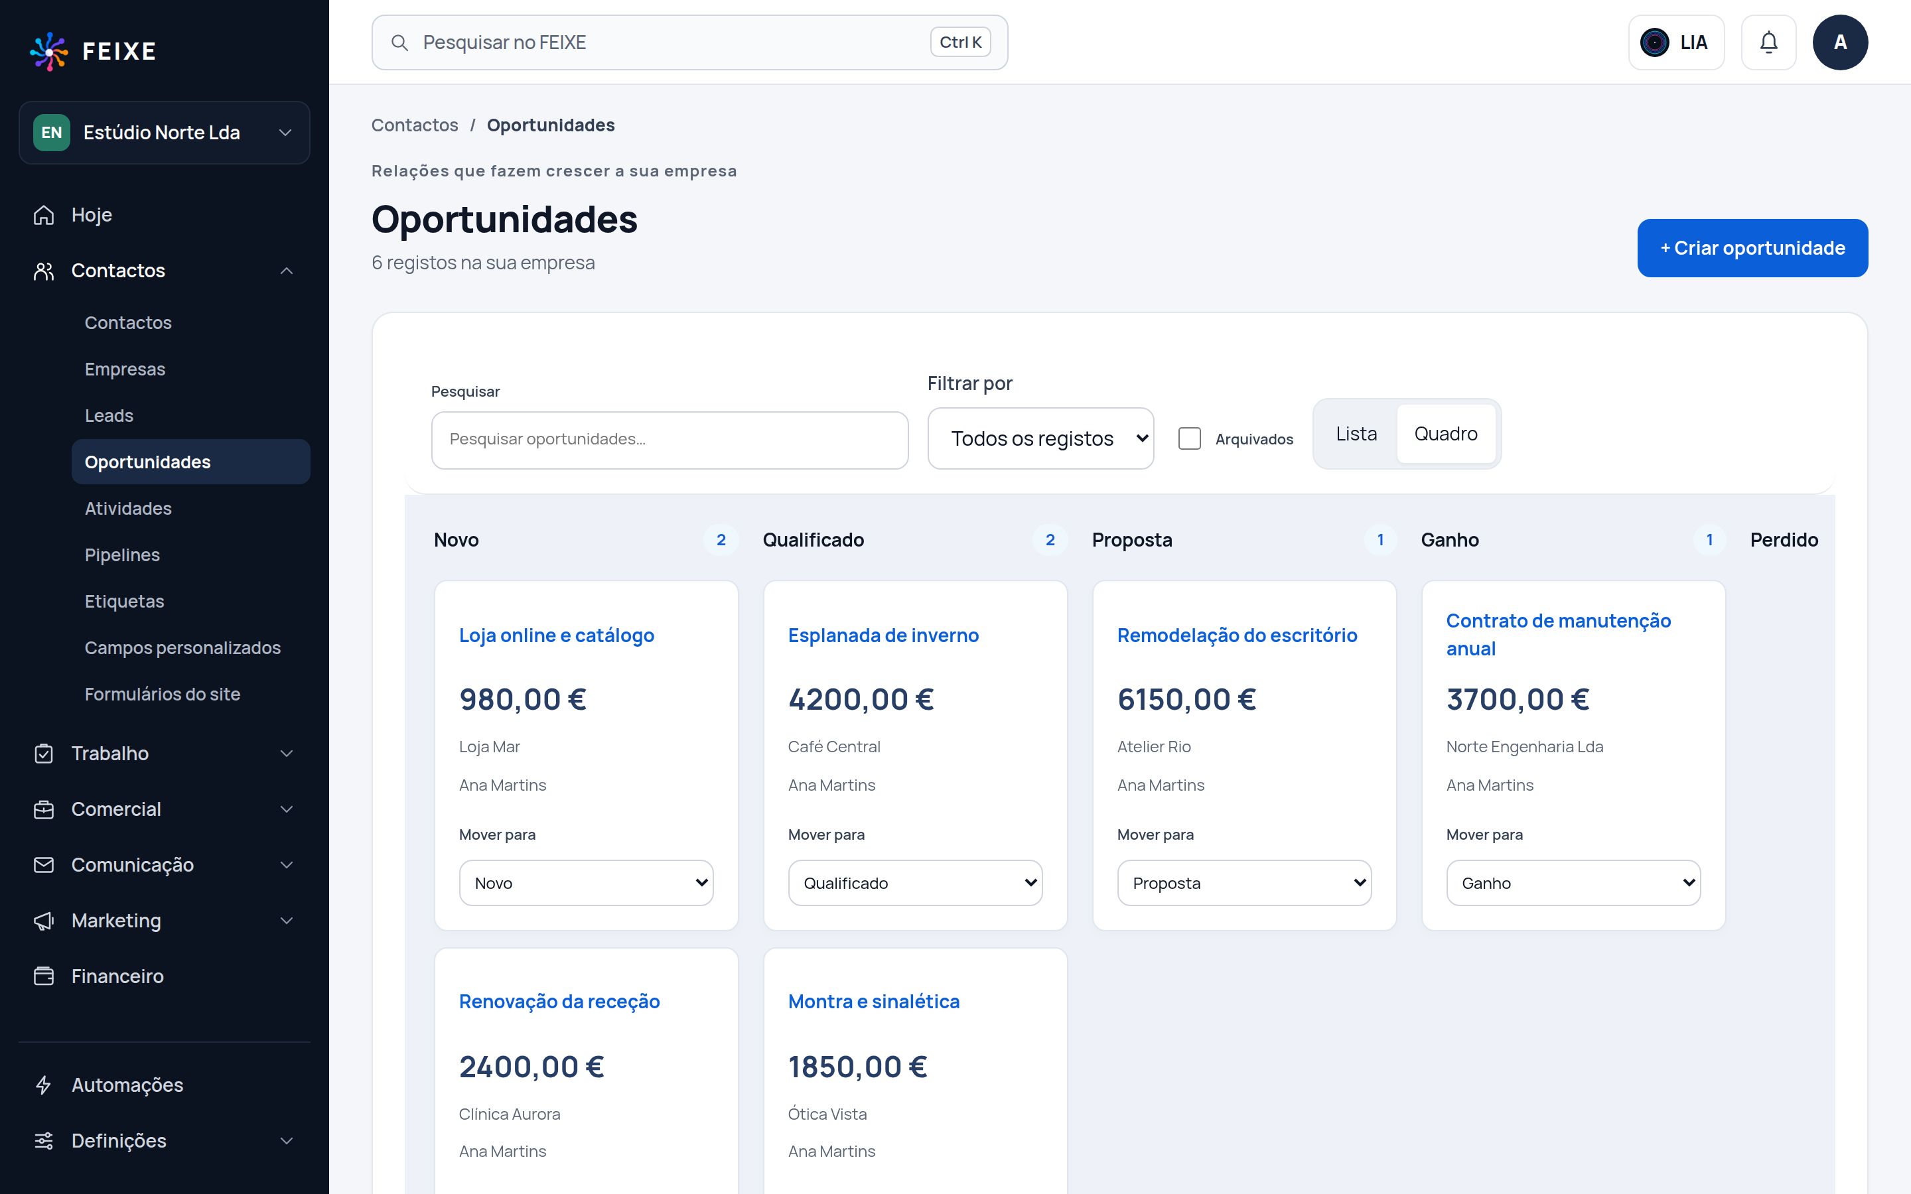Click the Comercial briefcase icon

click(44, 809)
